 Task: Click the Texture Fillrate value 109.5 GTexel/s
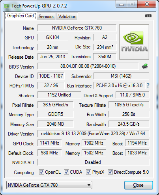(x=129, y=105)
